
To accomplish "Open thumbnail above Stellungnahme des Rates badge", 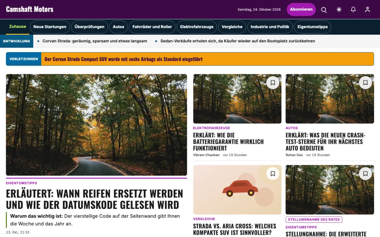I will pos(330,190).
